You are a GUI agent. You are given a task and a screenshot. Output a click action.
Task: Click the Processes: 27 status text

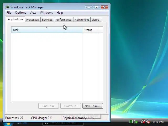coord(14,118)
